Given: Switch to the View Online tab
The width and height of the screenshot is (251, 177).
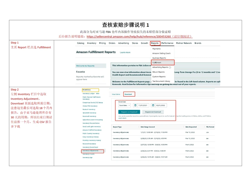Looking at the screenshot, I should click(116, 94).
